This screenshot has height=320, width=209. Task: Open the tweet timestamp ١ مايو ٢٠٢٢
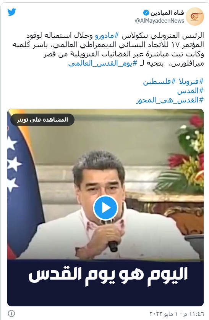tap(177, 314)
